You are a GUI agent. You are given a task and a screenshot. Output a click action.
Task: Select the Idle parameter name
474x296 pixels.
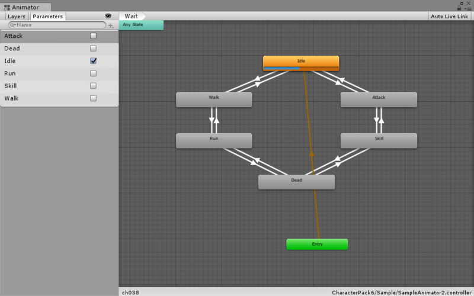[x=9, y=61]
